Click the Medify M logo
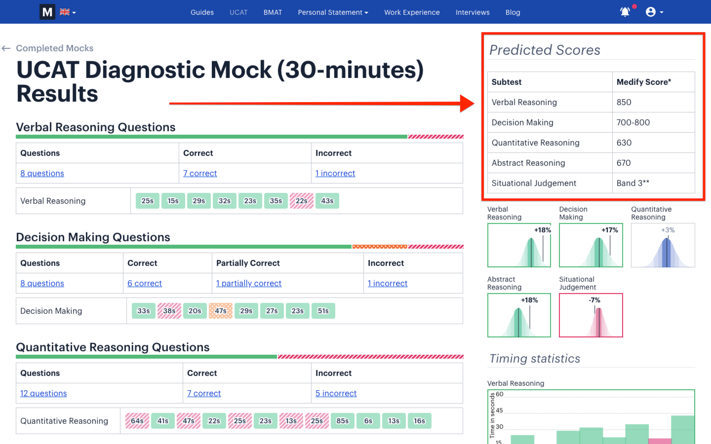The image size is (711, 444). [x=47, y=11]
